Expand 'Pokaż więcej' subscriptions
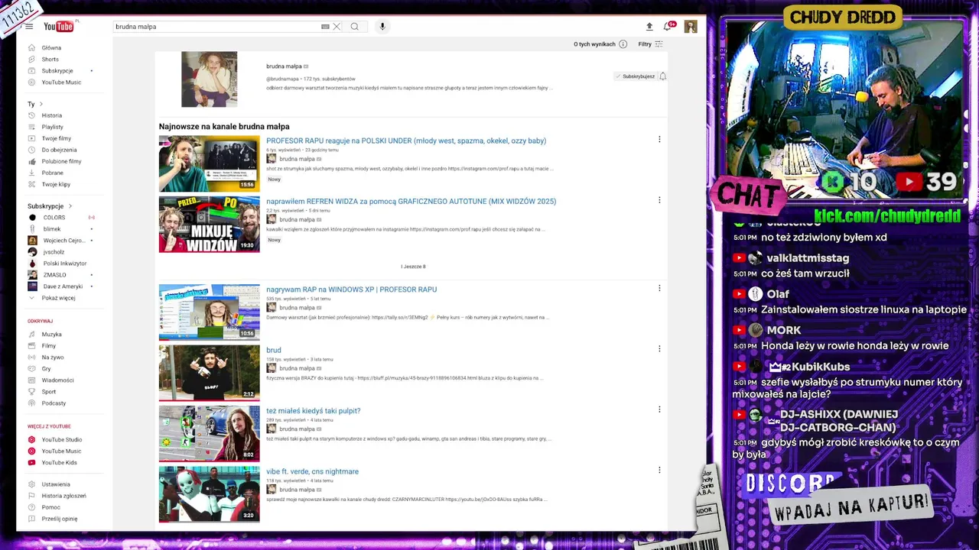The image size is (979, 550). (58, 298)
